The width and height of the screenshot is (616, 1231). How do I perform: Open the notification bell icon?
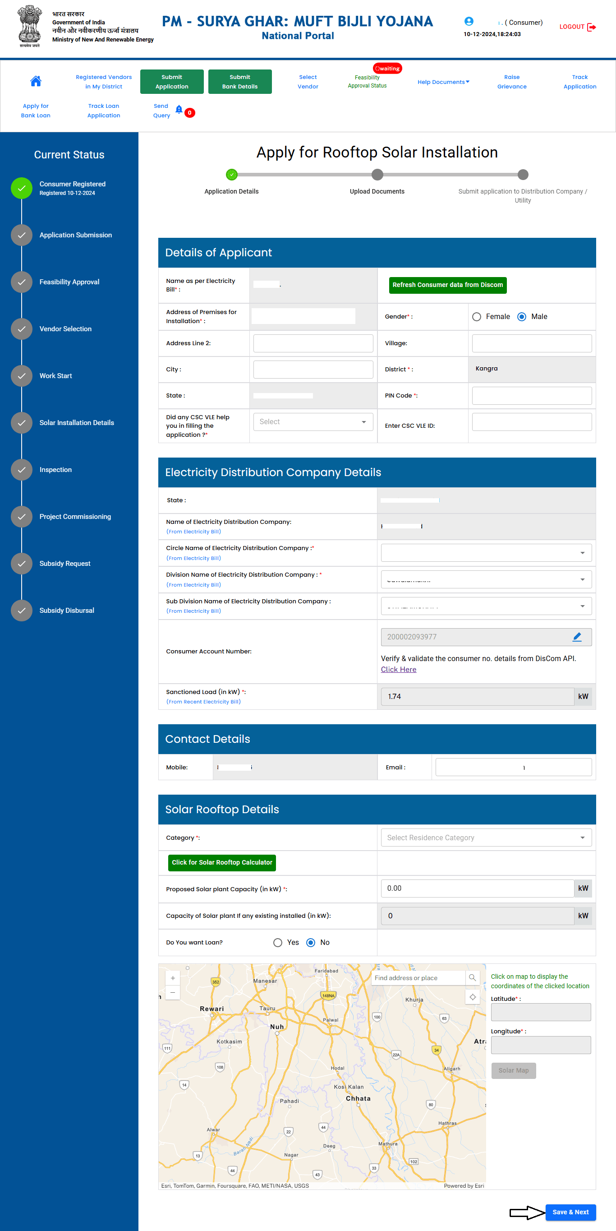(x=179, y=110)
